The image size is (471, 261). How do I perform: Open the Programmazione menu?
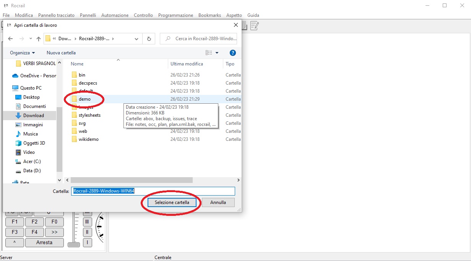175,15
